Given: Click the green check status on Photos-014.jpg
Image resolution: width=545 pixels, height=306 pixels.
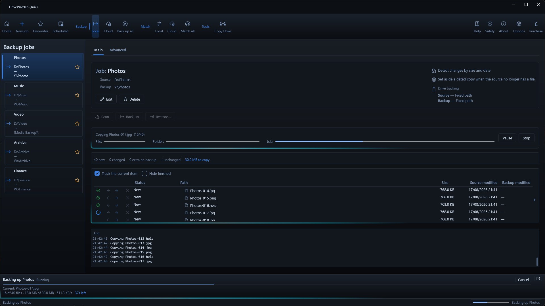Looking at the screenshot, I should tap(98, 190).
